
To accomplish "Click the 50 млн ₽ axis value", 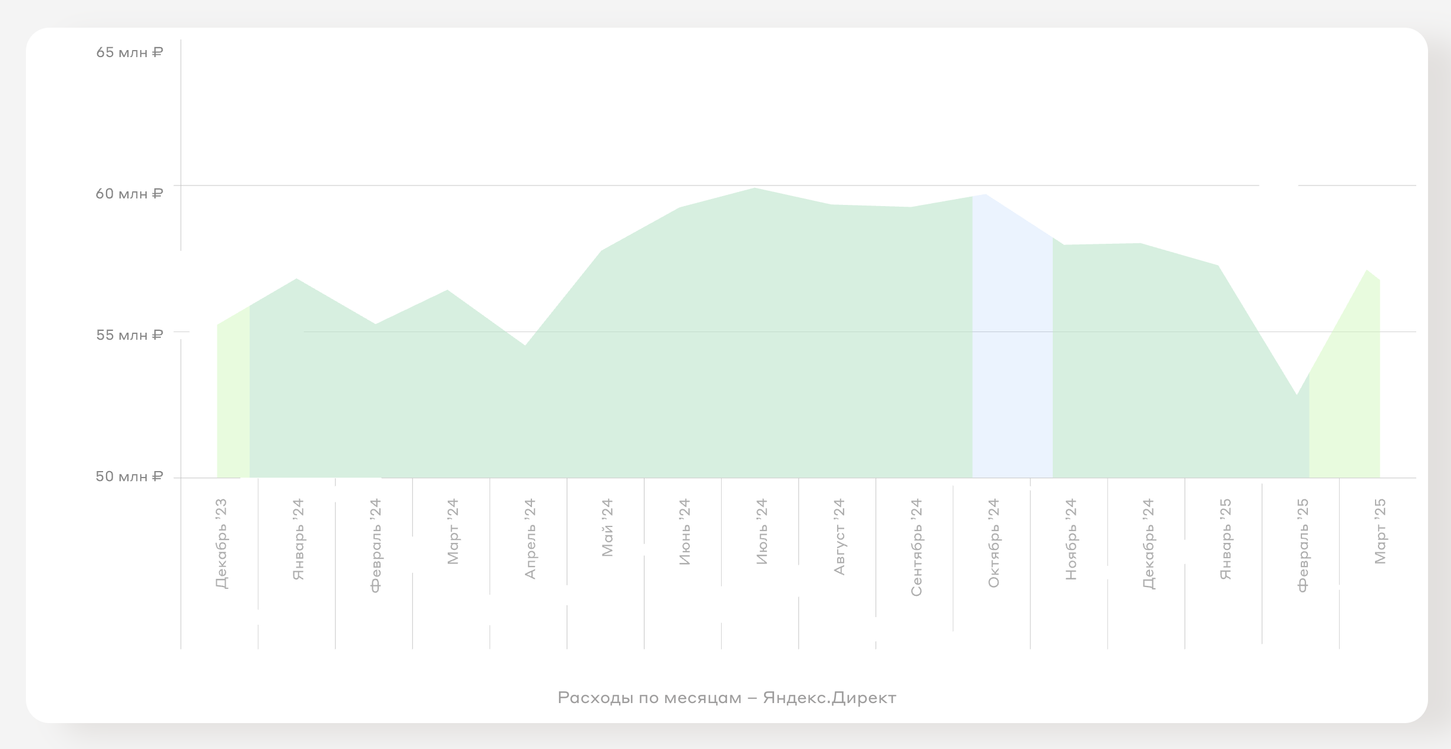I will pyautogui.click(x=130, y=476).
